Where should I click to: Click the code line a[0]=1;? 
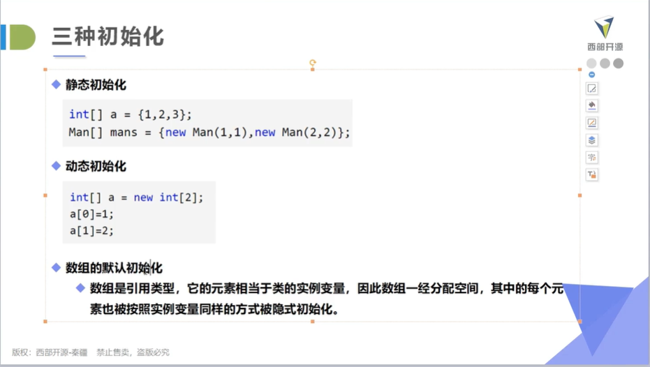click(91, 214)
